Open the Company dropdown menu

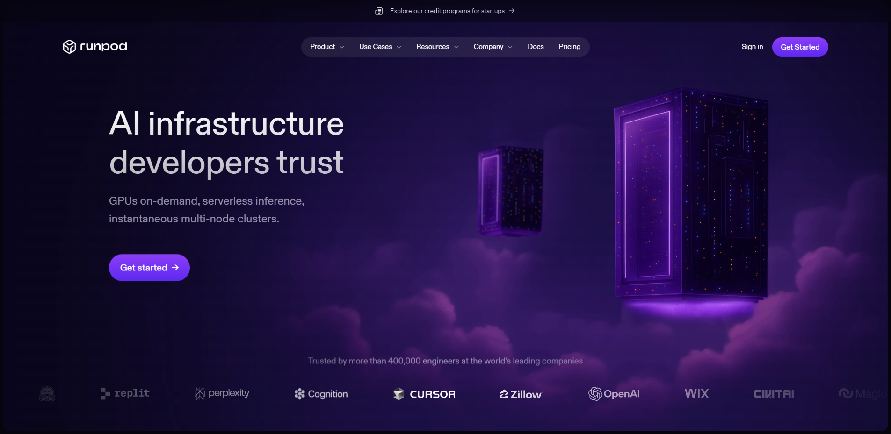pyautogui.click(x=493, y=47)
